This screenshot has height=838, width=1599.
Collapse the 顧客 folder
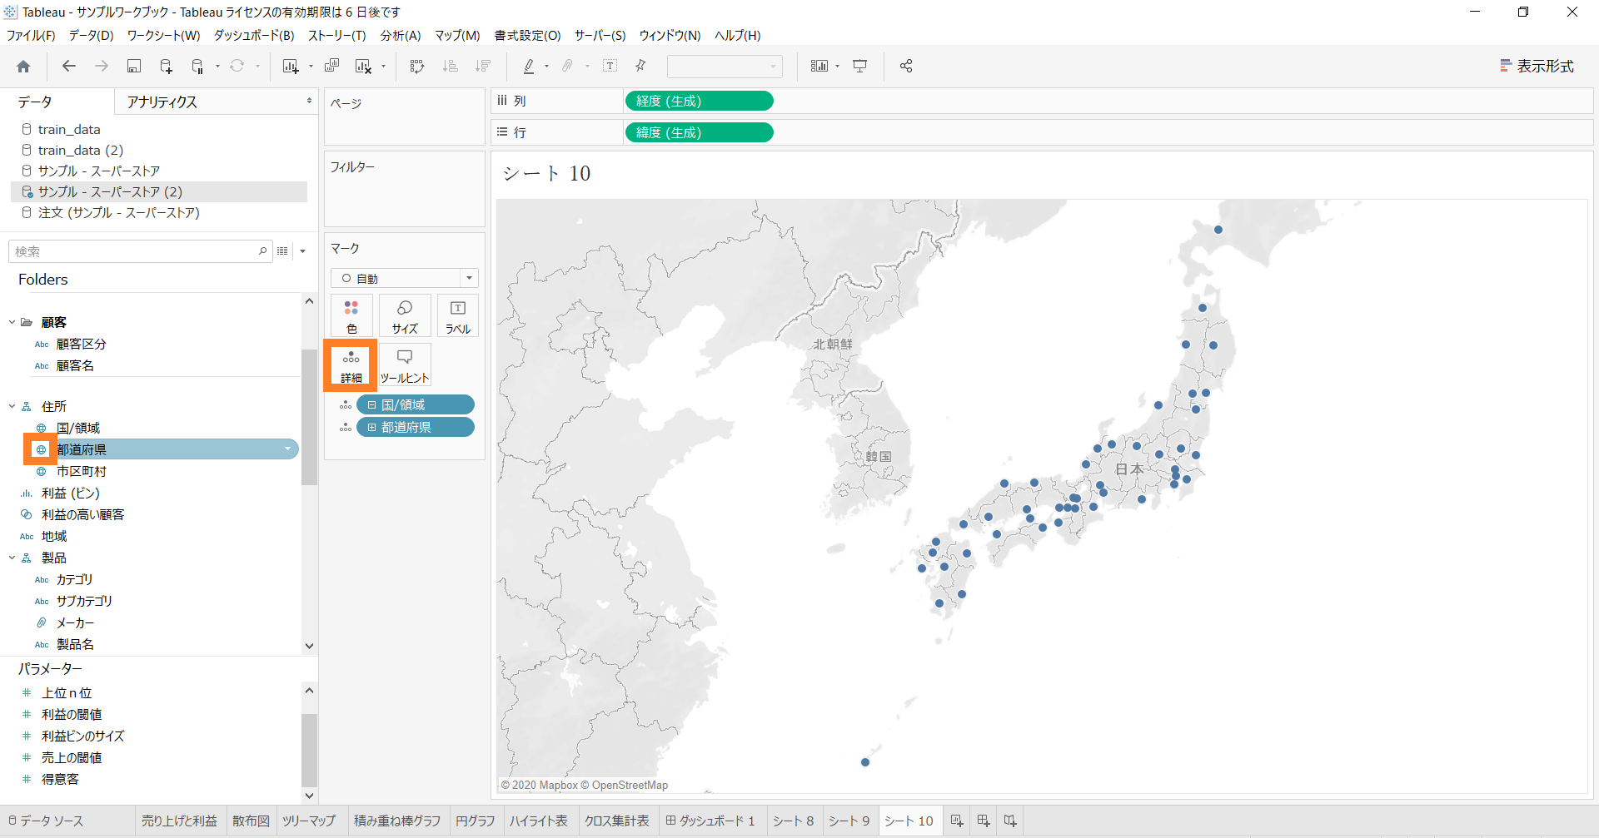[12, 322]
